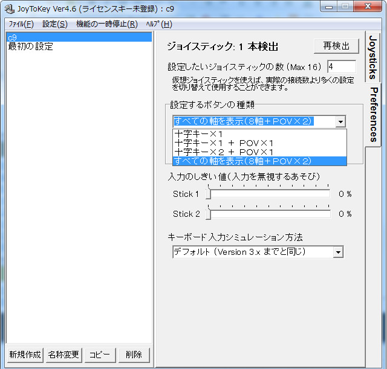Viewport: 387px width, 369px height.
Task: Collapse the button type dropdown arrow
Action: pos(340,121)
